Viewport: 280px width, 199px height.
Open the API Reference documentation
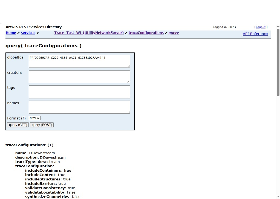[255, 34]
